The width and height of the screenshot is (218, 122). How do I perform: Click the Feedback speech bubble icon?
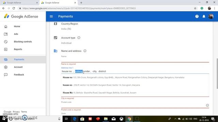click(6, 75)
